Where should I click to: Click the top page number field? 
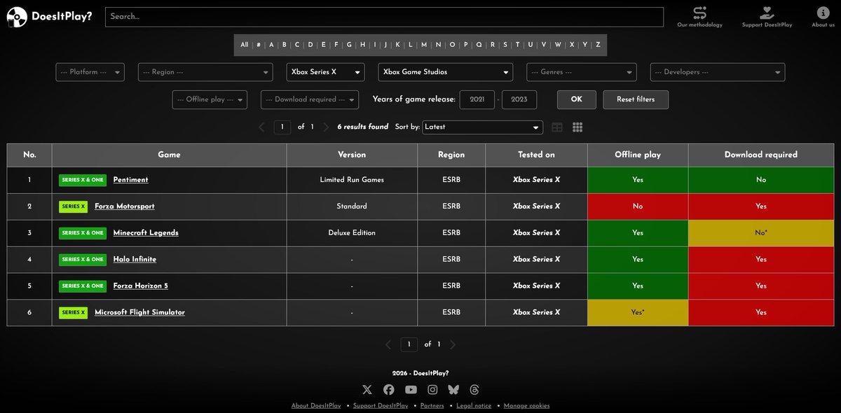click(282, 127)
